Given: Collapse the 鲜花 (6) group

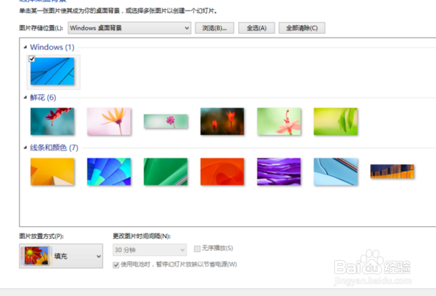Looking at the screenshot, I should coord(25,97).
